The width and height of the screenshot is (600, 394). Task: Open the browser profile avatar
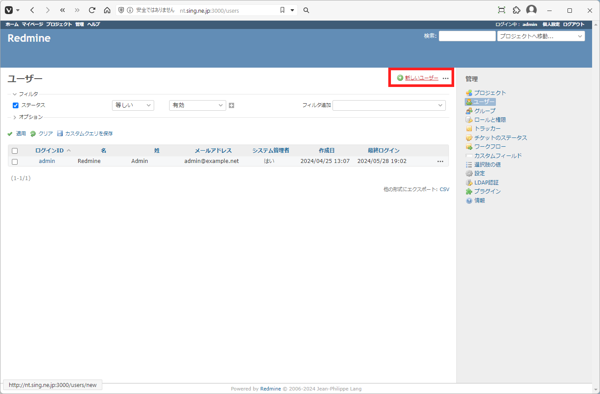pos(531,10)
